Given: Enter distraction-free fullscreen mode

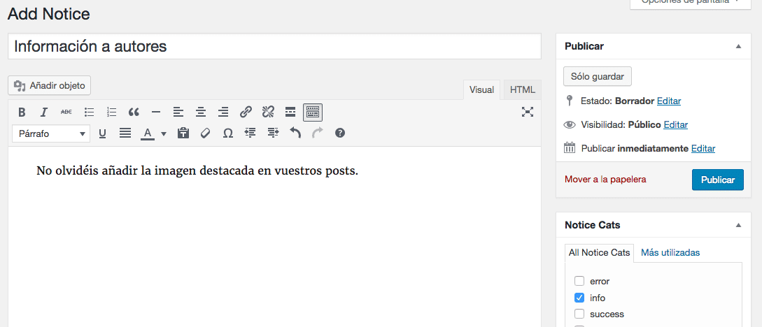Looking at the screenshot, I should pyautogui.click(x=528, y=112).
